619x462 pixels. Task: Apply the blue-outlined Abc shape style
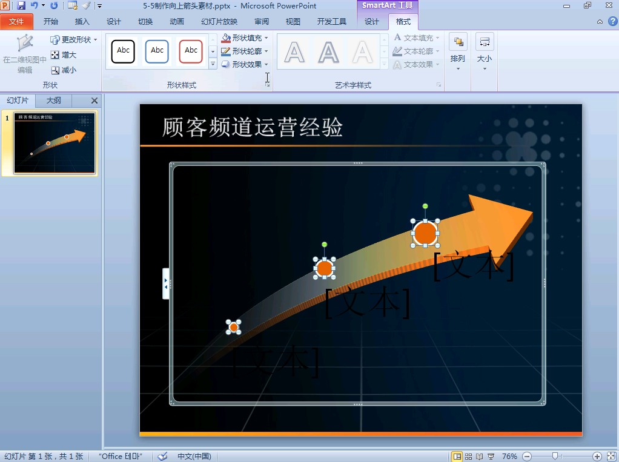click(x=157, y=51)
